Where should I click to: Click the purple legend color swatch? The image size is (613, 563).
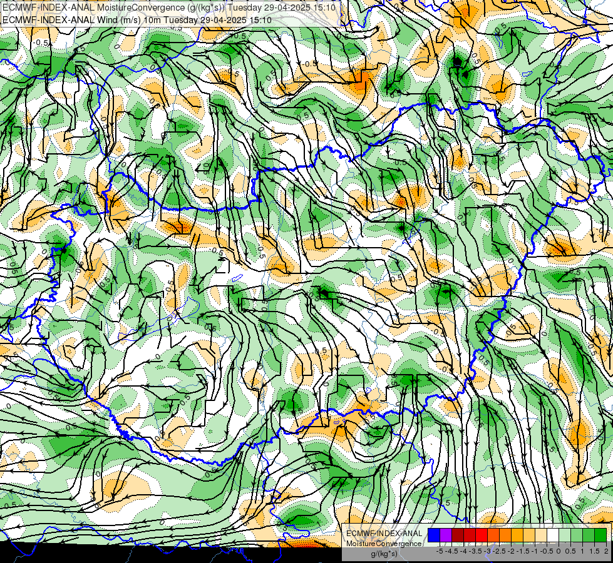446,535
